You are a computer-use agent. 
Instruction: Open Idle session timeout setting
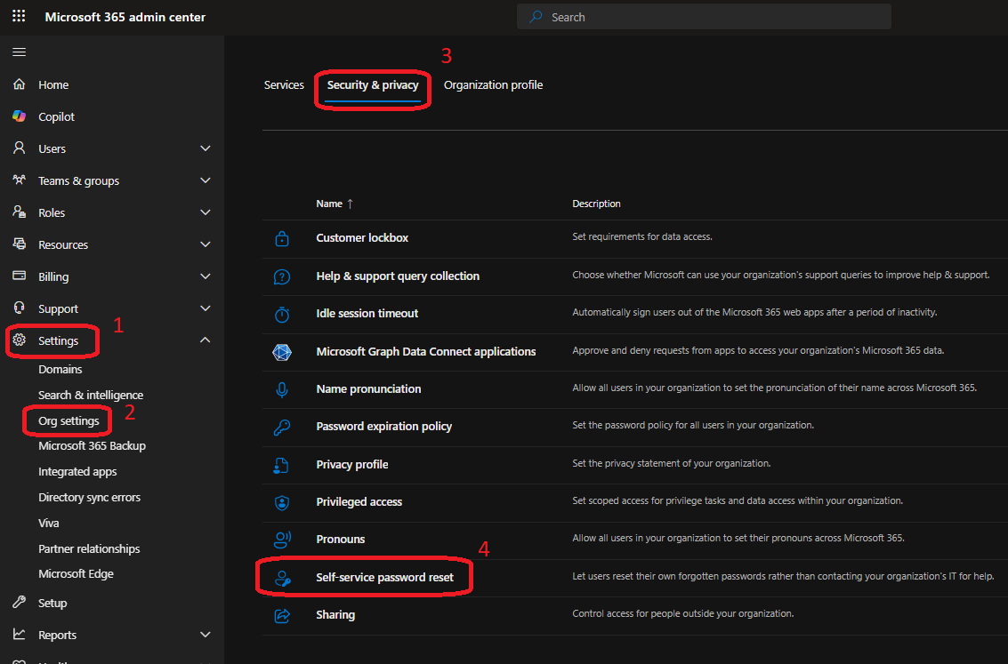pos(367,314)
